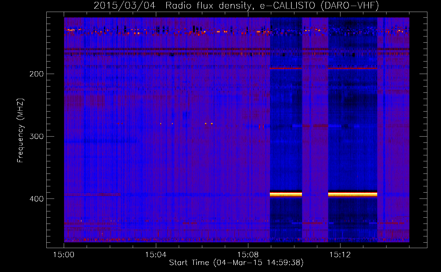The height and width of the screenshot is (272, 441).
Task: Select the 'Frequency (MHZ)' y-axis label
Action: click(20, 130)
